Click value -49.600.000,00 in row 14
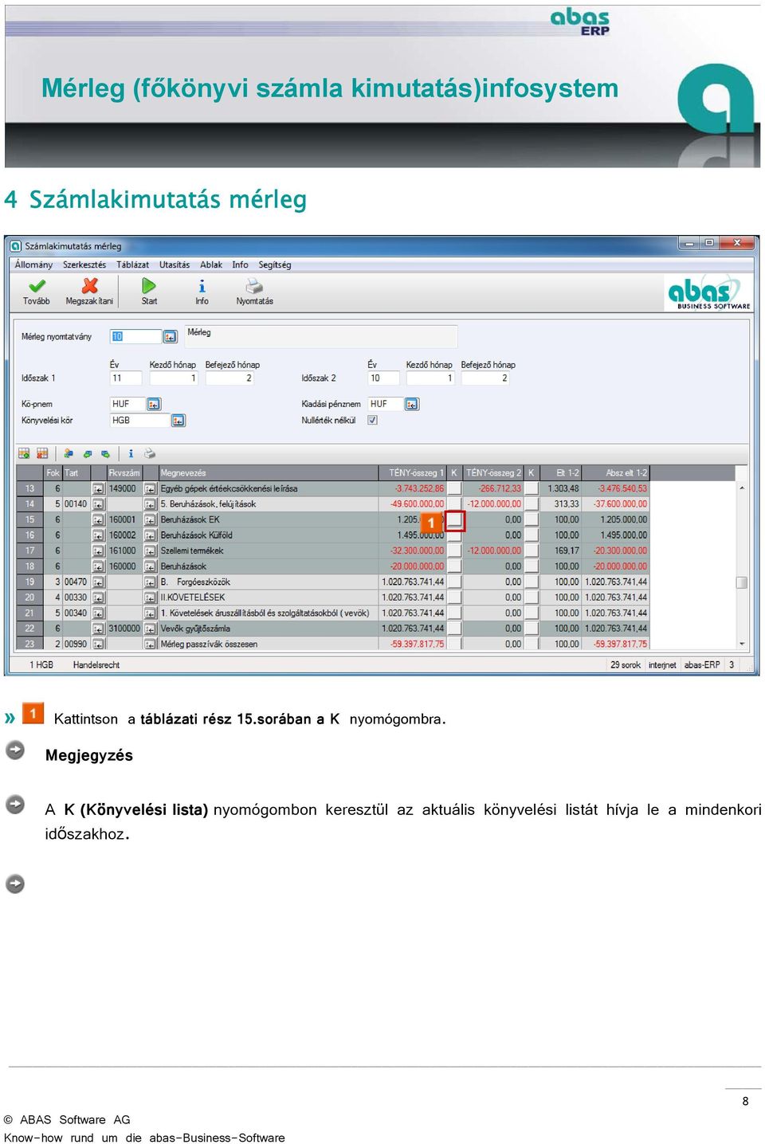Image resolution: width=765 pixels, height=1144 pixels. click(417, 504)
